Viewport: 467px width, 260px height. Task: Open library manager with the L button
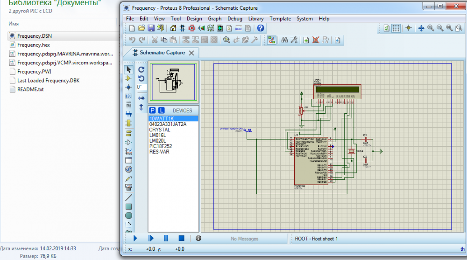tap(161, 110)
